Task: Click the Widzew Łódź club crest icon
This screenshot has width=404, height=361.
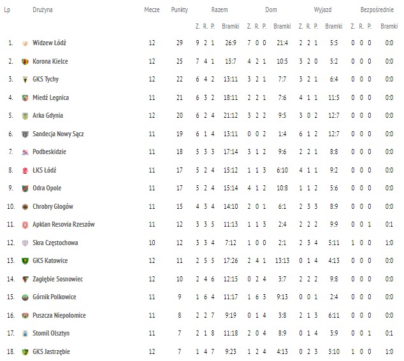Action: point(25,43)
